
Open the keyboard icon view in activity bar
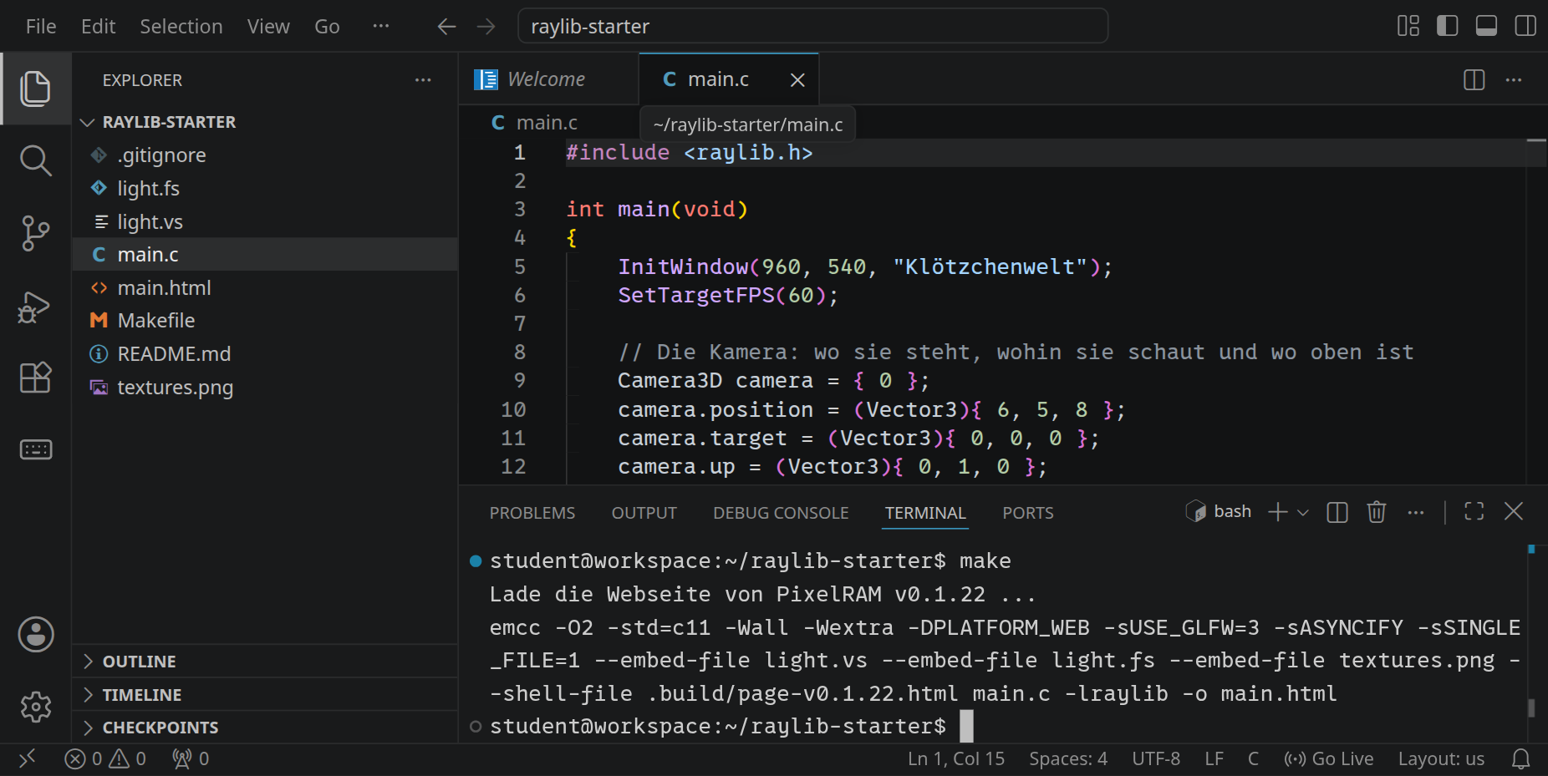[x=35, y=449]
